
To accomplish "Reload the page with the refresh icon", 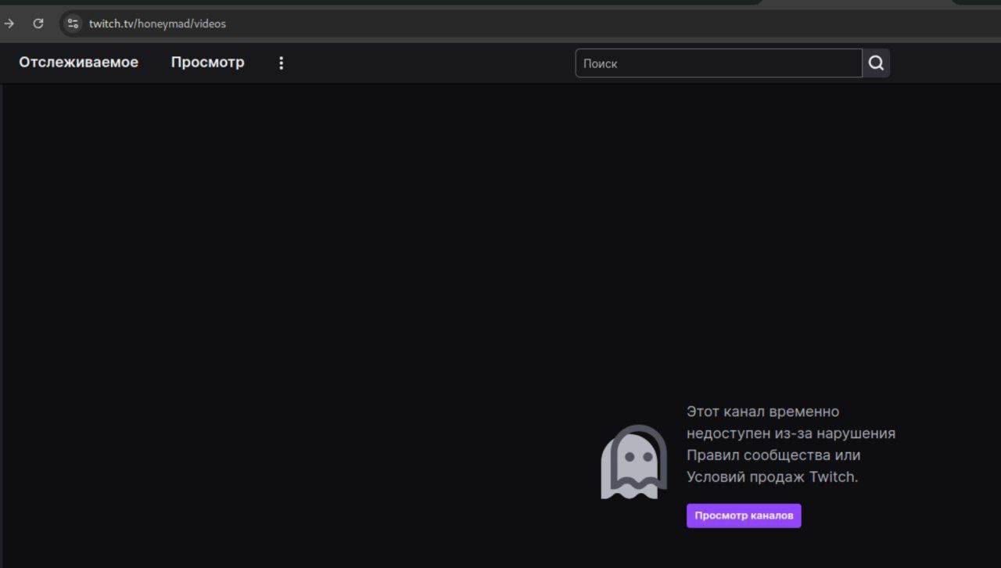I will click(x=38, y=23).
